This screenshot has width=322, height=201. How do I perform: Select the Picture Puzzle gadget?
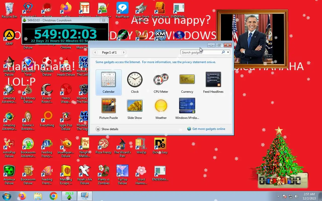click(x=108, y=109)
